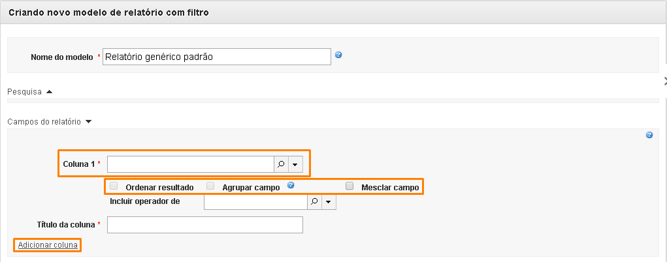
Task: Click help icon beside Nome do modelo field
Action: (338, 55)
